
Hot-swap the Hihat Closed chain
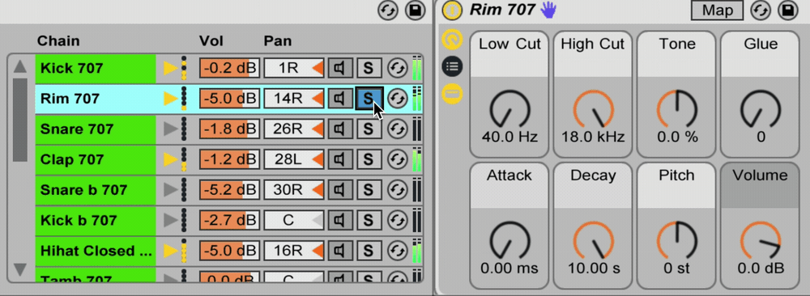coord(397,251)
